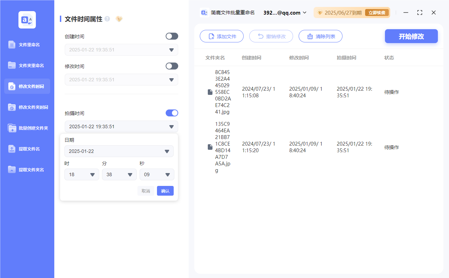
Task: Click the 开始修改 button
Action: pyautogui.click(x=411, y=36)
